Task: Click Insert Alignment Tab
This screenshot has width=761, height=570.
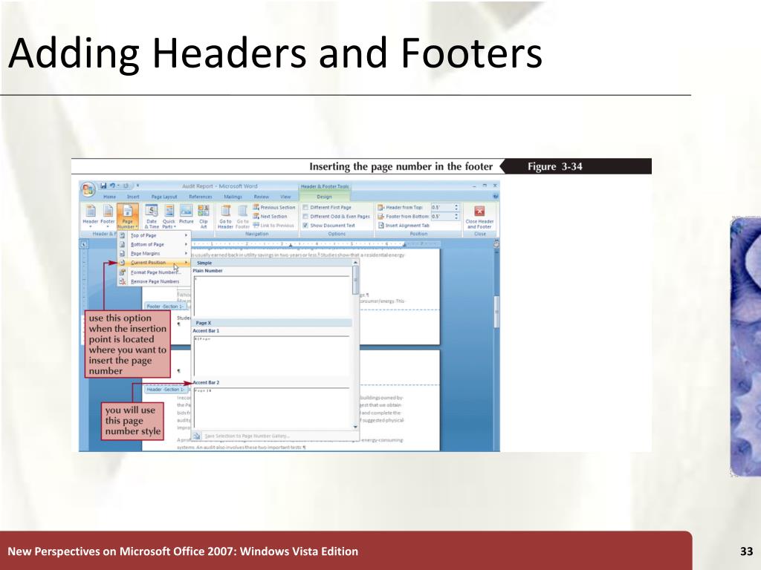Action: pyautogui.click(x=404, y=226)
